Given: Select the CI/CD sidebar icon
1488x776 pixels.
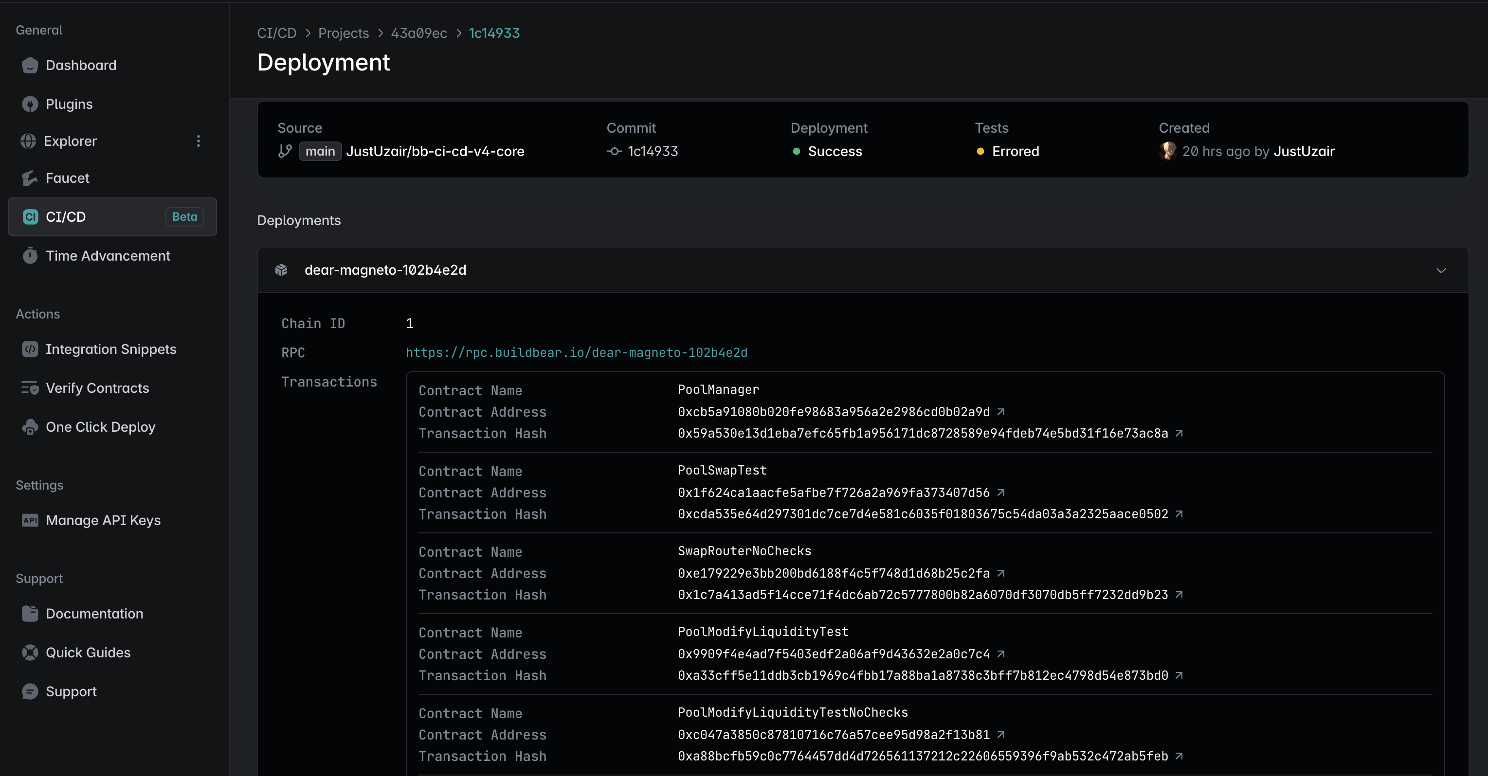Looking at the screenshot, I should pyautogui.click(x=30, y=216).
